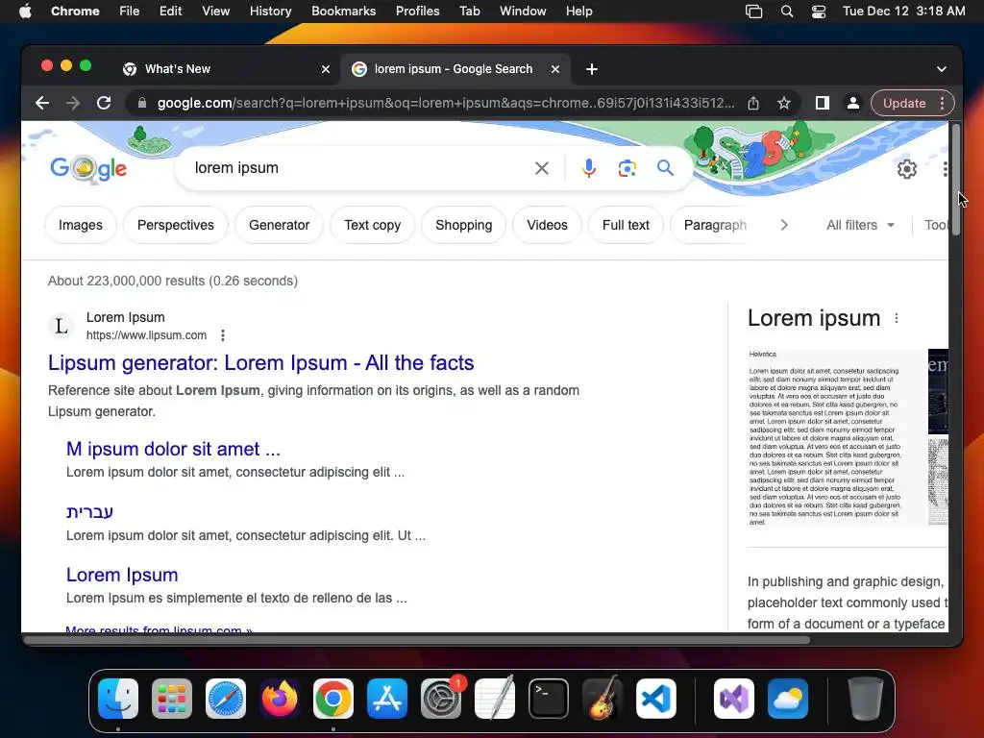The height and width of the screenshot is (738, 984).
Task: Launch Visual Studio Code from the Dock
Action: click(656, 699)
